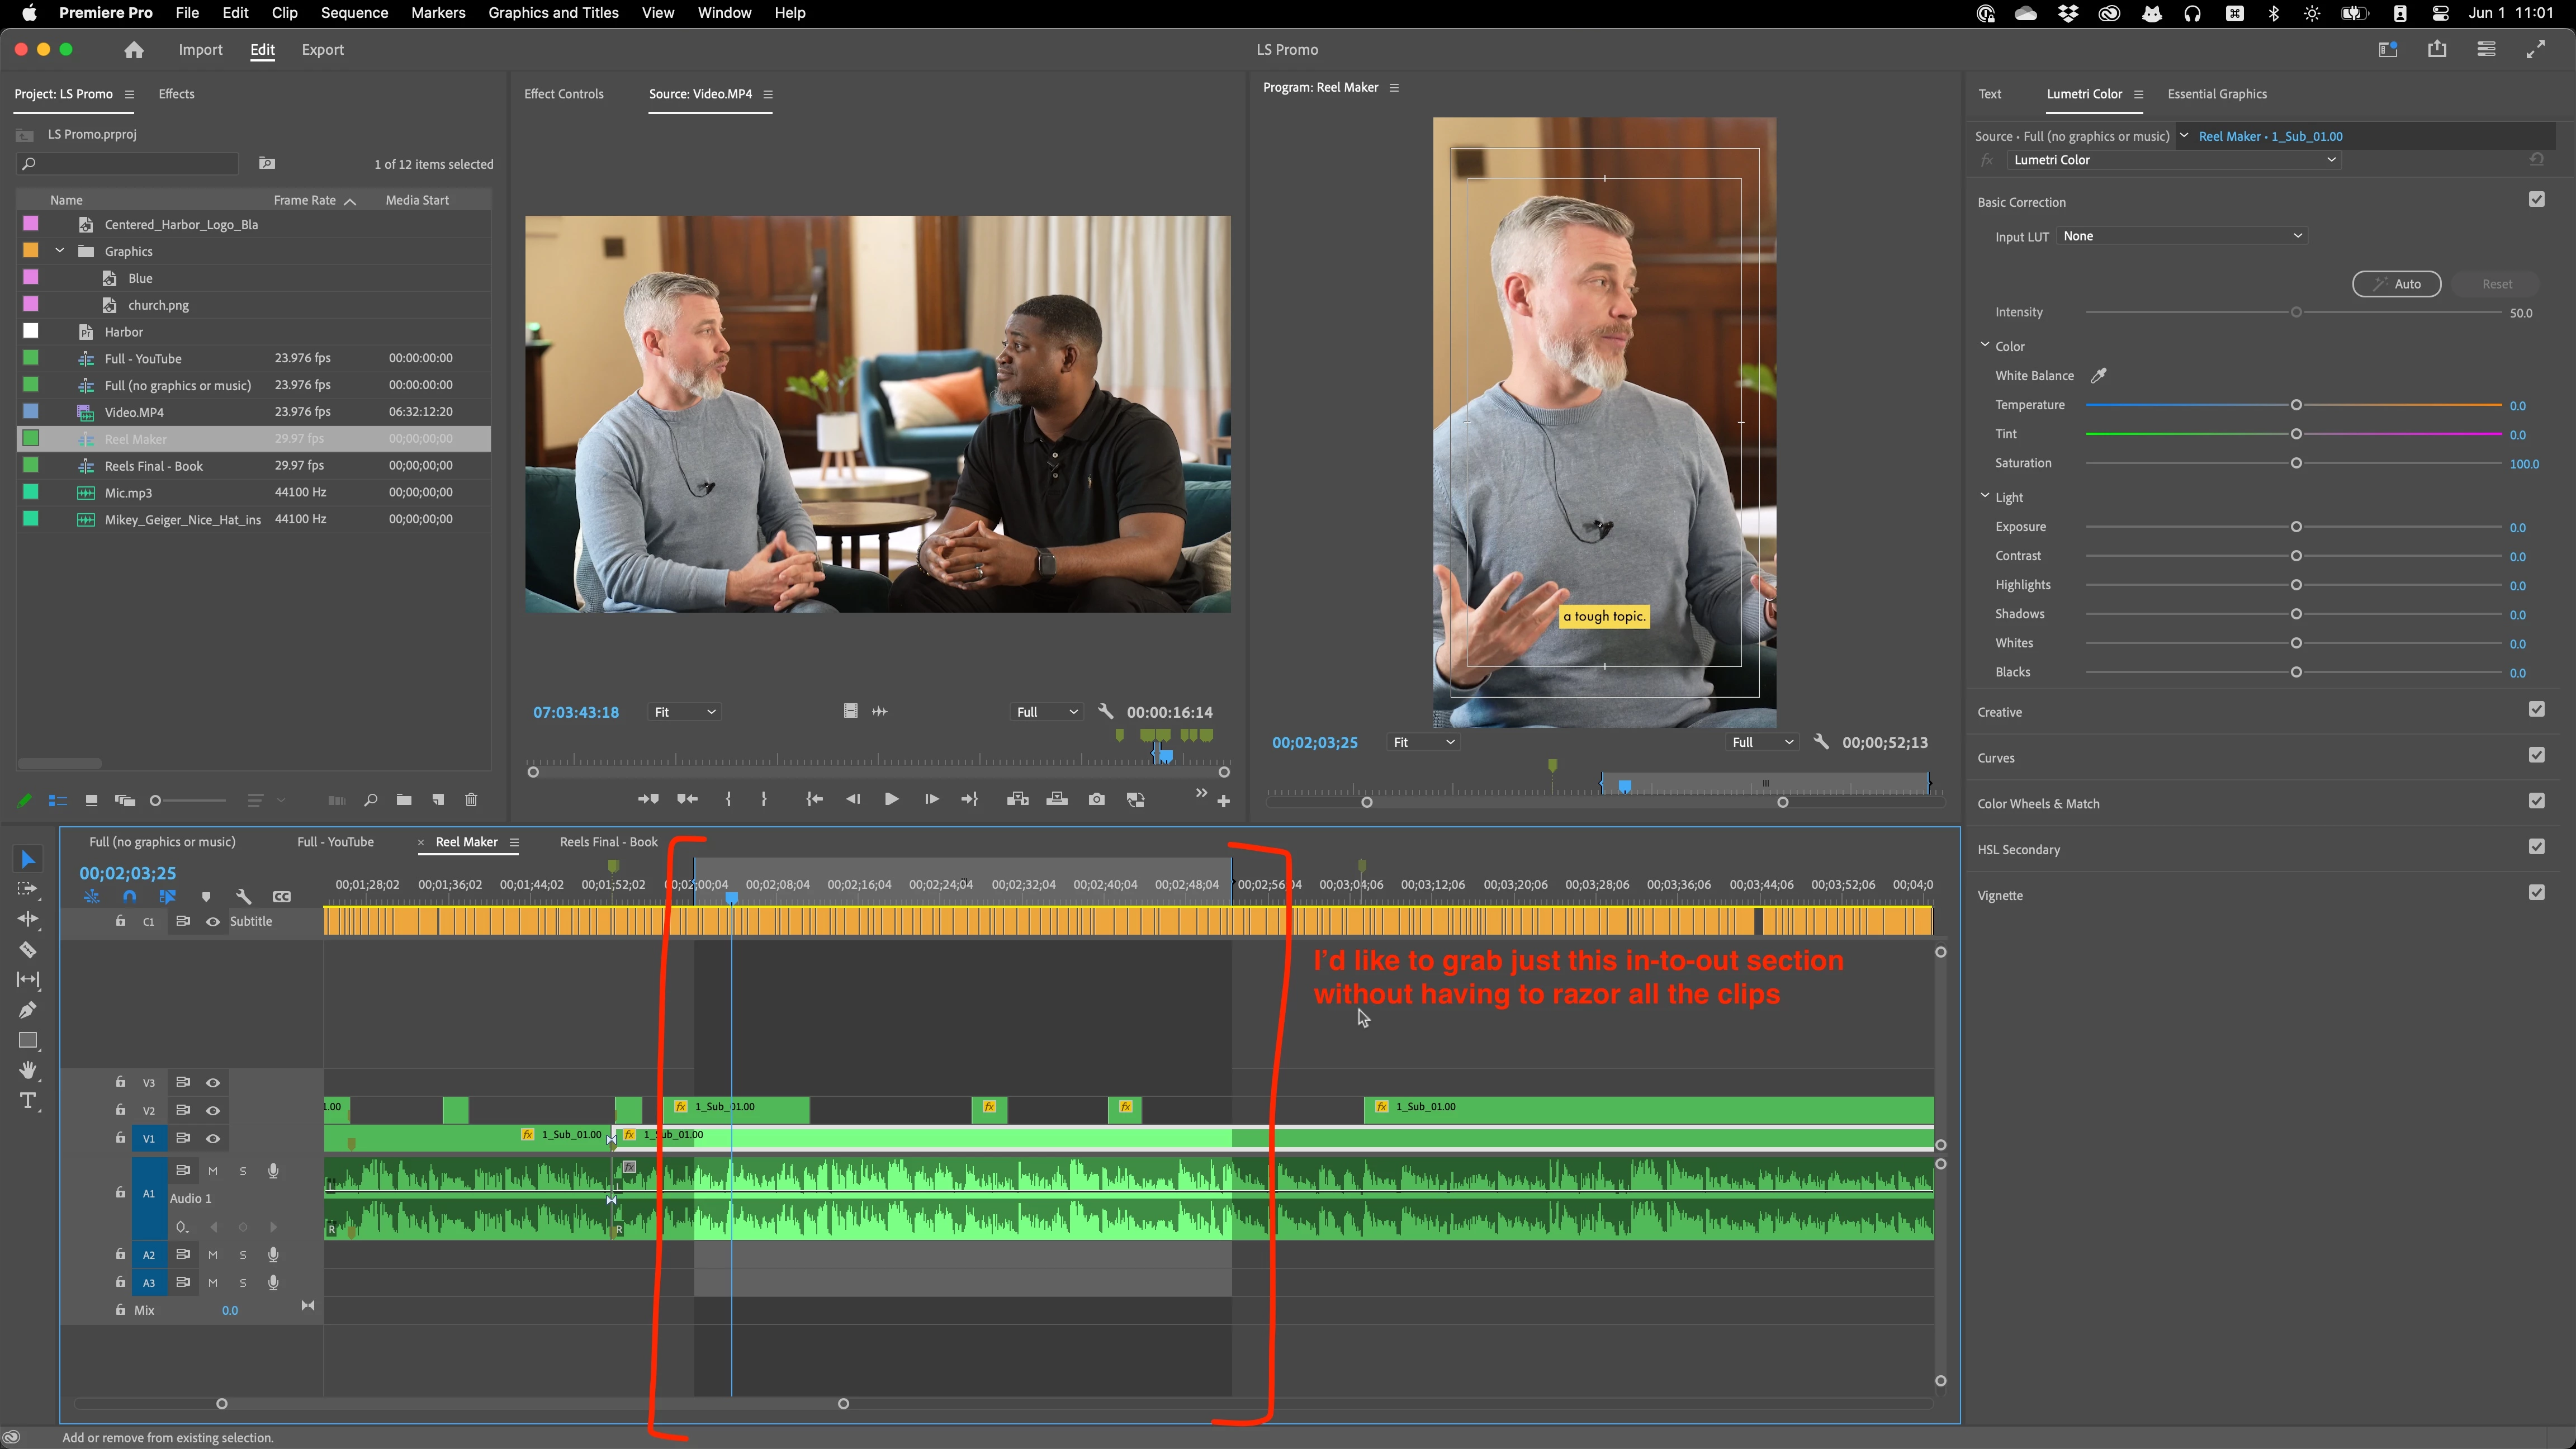Open Program monitor wrench settings

1821,742
